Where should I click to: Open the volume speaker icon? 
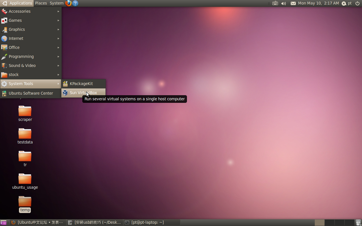coord(284,3)
